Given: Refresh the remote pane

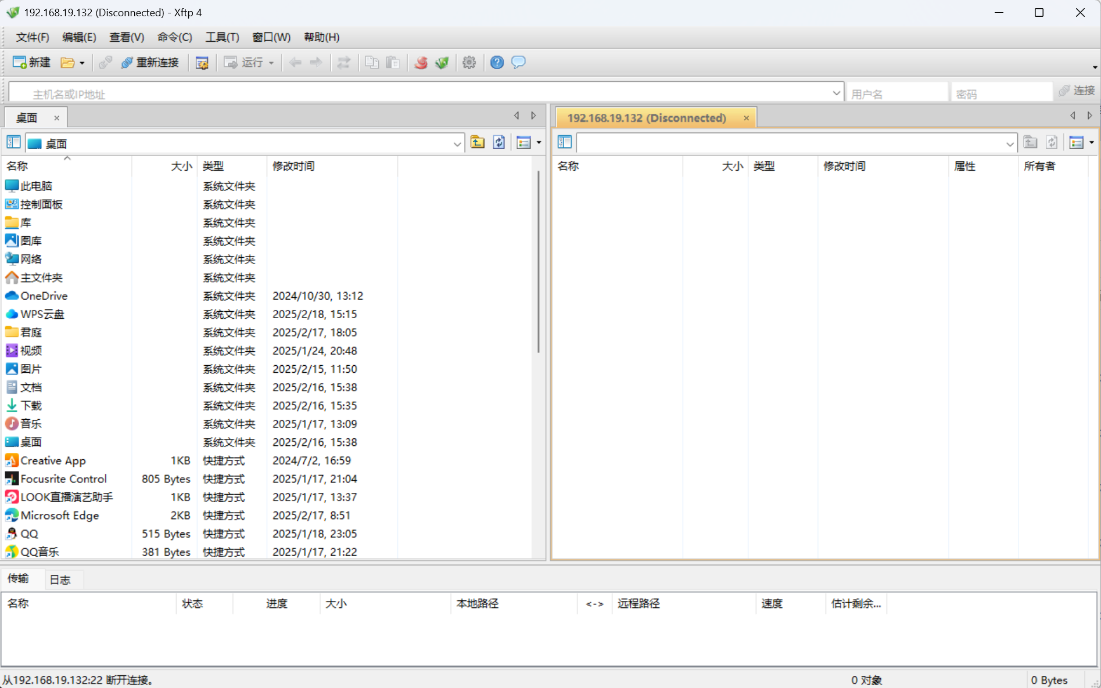Looking at the screenshot, I should (1052, 142).
